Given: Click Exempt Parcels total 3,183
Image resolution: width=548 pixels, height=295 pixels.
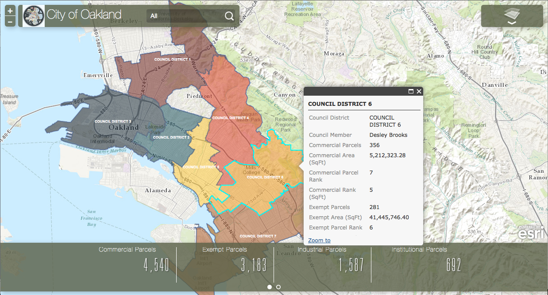Looking at the screenshot, I should (254, 265).
